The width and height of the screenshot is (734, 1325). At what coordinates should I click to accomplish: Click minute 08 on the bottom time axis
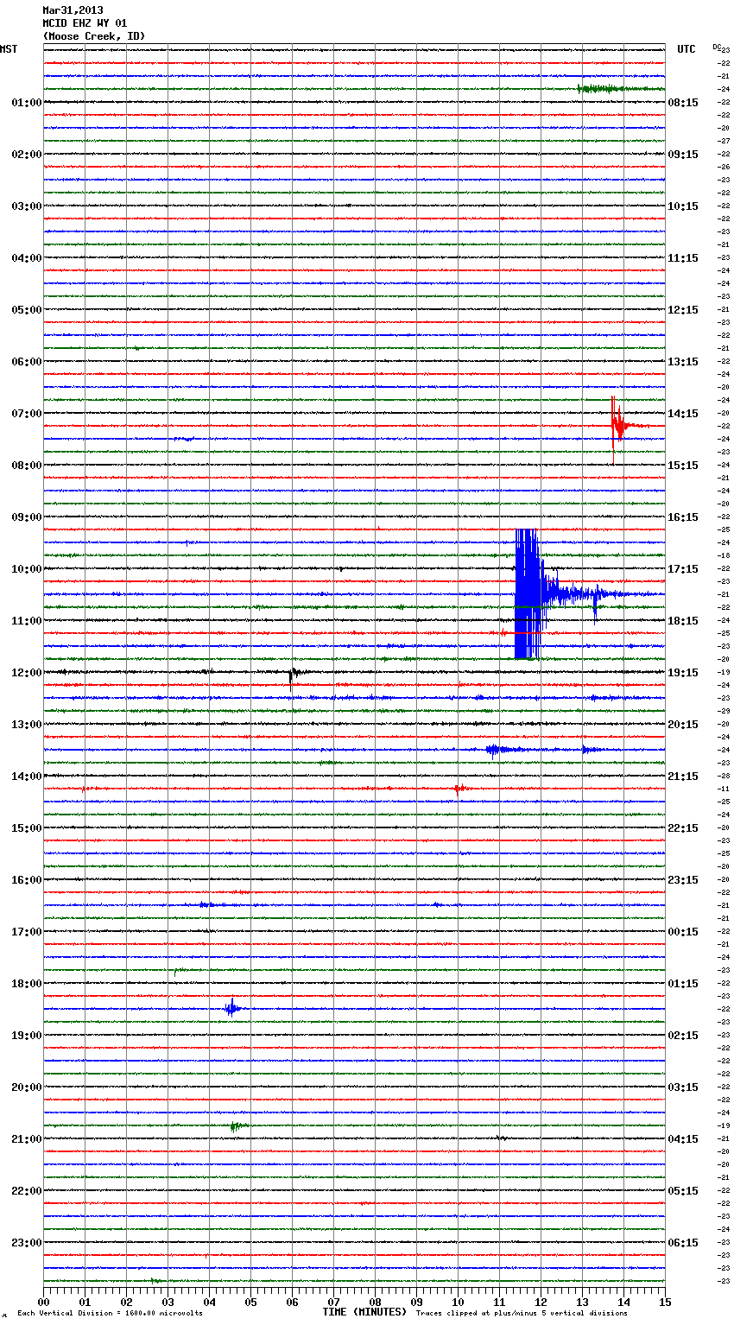pyautogui.click(x=375, y=1302)
